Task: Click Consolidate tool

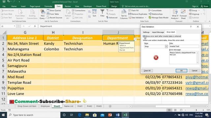Action: tap(155, 10)
